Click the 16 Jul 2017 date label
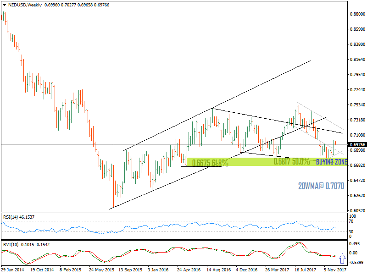This screenshot has height=275, width=367. [306, 270]
